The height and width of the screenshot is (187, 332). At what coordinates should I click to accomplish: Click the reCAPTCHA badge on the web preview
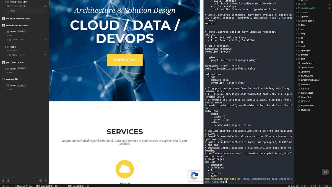tap(194, 176)
